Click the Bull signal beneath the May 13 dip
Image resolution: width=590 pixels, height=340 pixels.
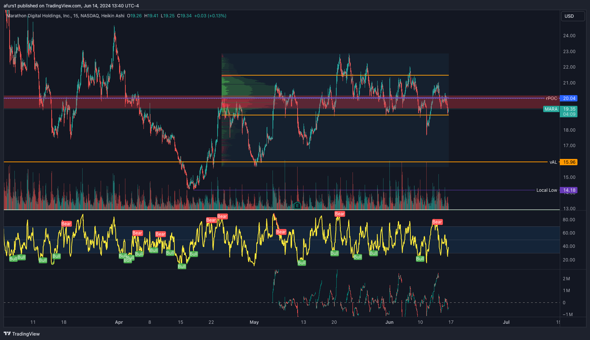302,263
